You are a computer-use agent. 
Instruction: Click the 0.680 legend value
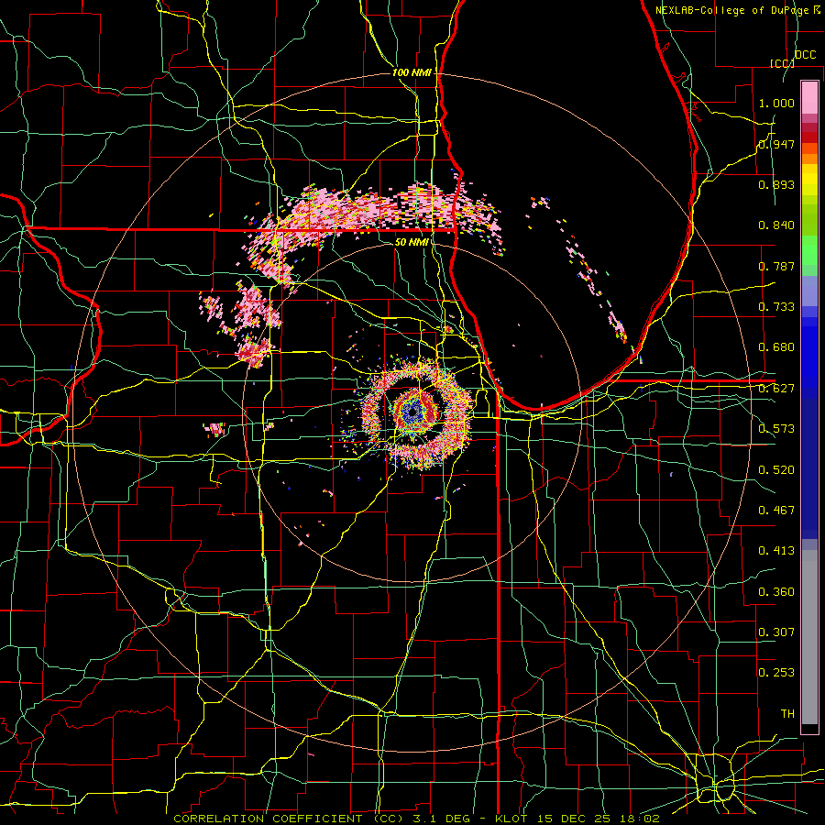click(776, 347)
